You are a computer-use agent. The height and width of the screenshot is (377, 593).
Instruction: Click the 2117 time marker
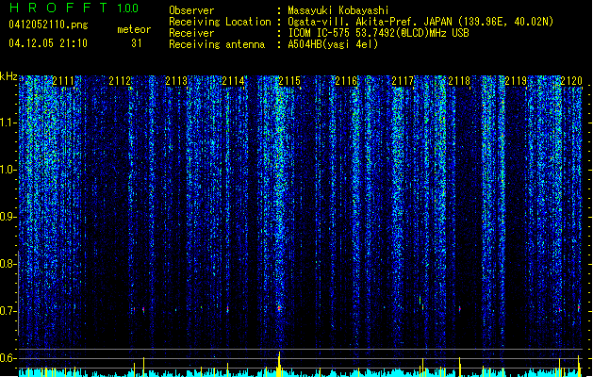(x=403, y=81)
